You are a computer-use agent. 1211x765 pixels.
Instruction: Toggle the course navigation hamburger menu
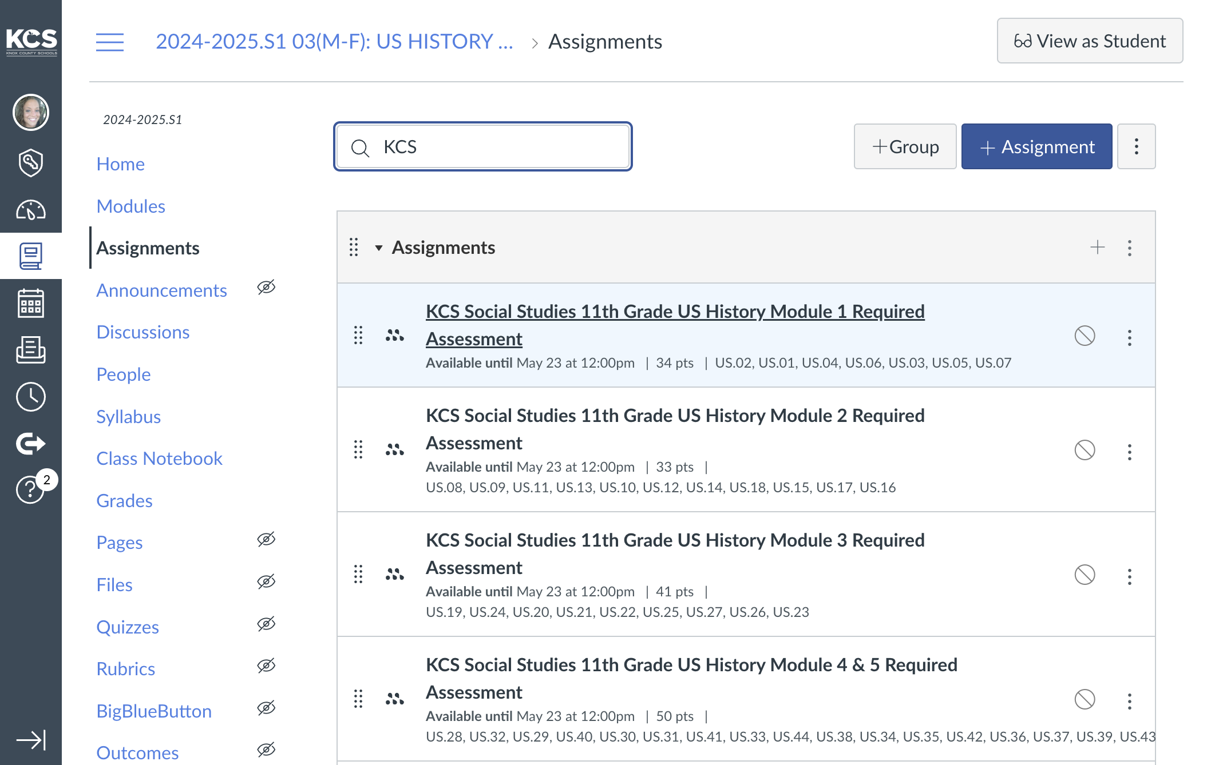click(110, 42)
